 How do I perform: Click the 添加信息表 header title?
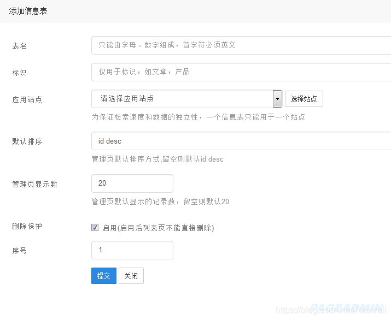pyautogui.click(x=28, y=11)
